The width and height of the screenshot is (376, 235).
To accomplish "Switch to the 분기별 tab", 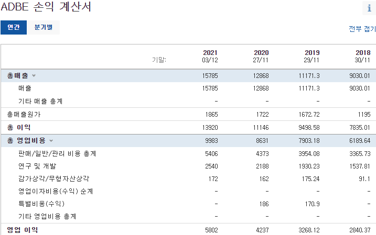I will [x=44, y=27].
